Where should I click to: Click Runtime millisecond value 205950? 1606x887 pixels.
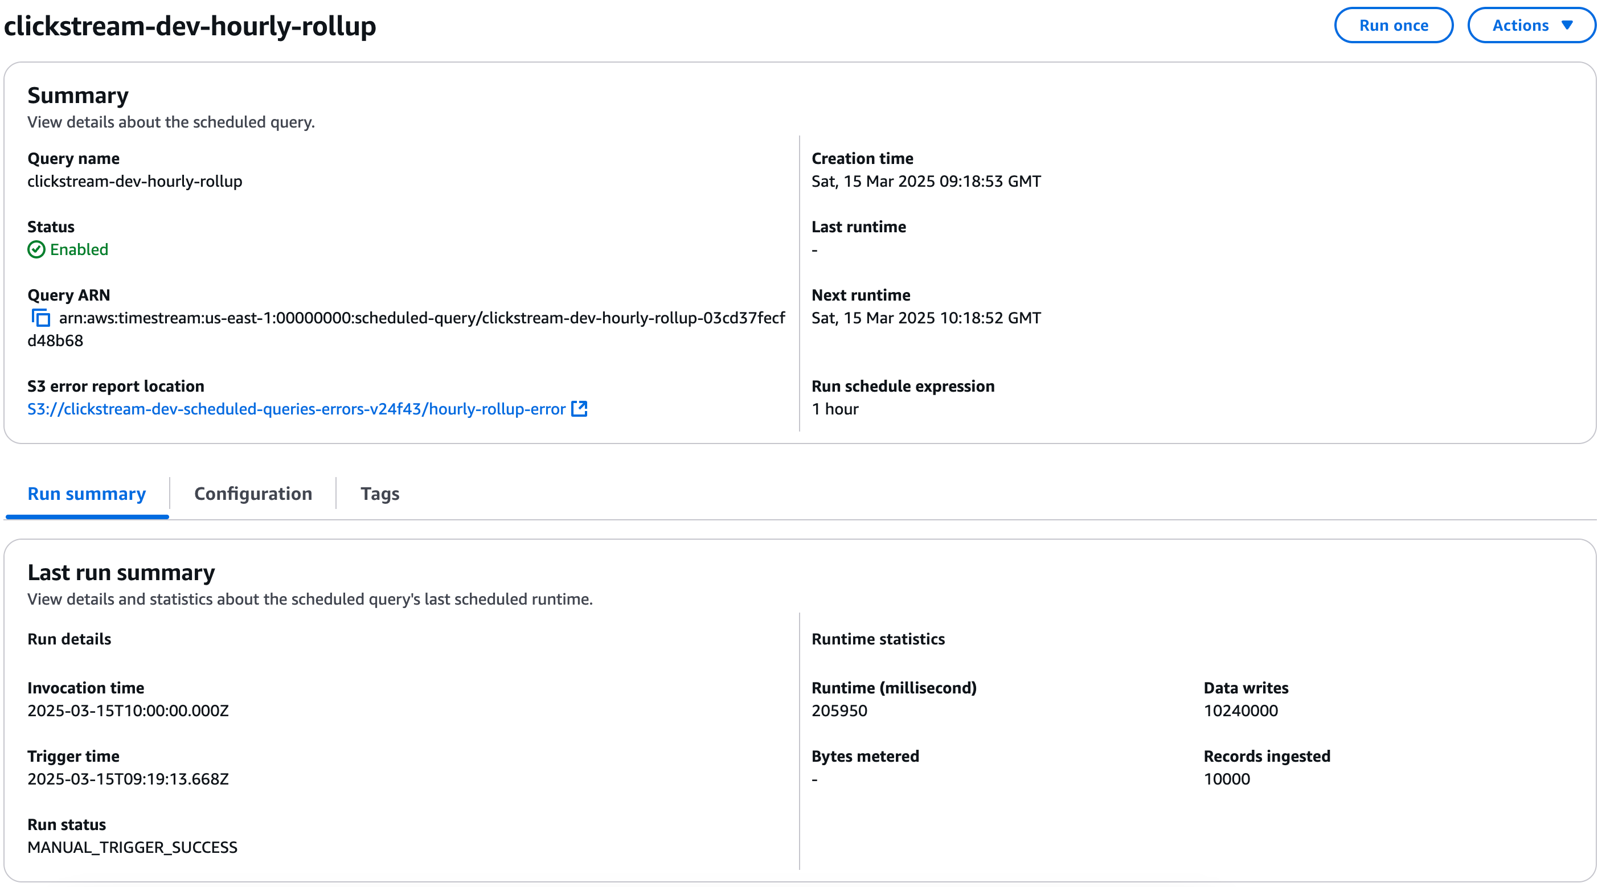(839, 711)
